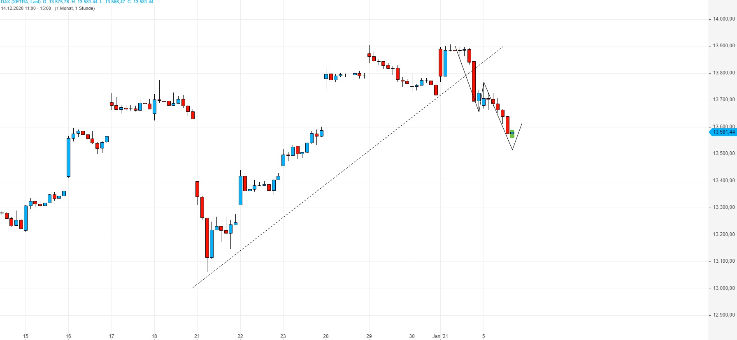Click the Jan '21 date axis label

[x=440, y=336]
